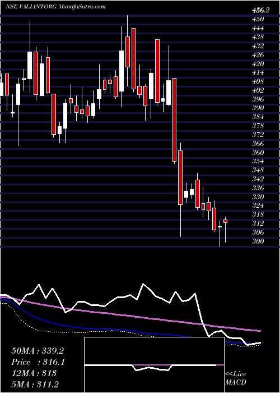
Task: Click the last red candle near 314
Action: pos(225,221)
